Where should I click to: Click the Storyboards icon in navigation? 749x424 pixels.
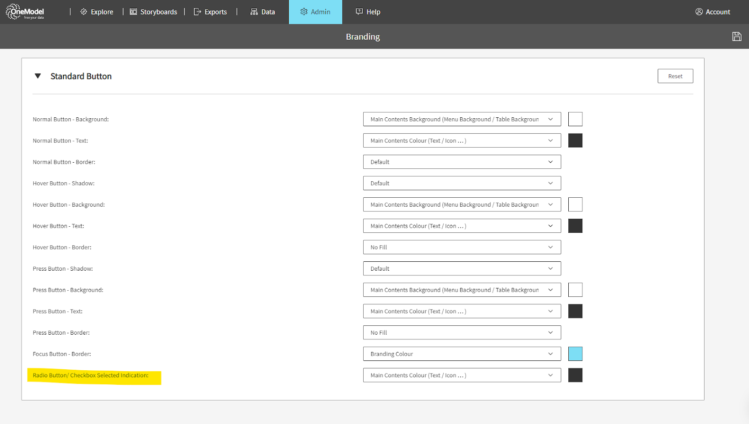point(133,12)
